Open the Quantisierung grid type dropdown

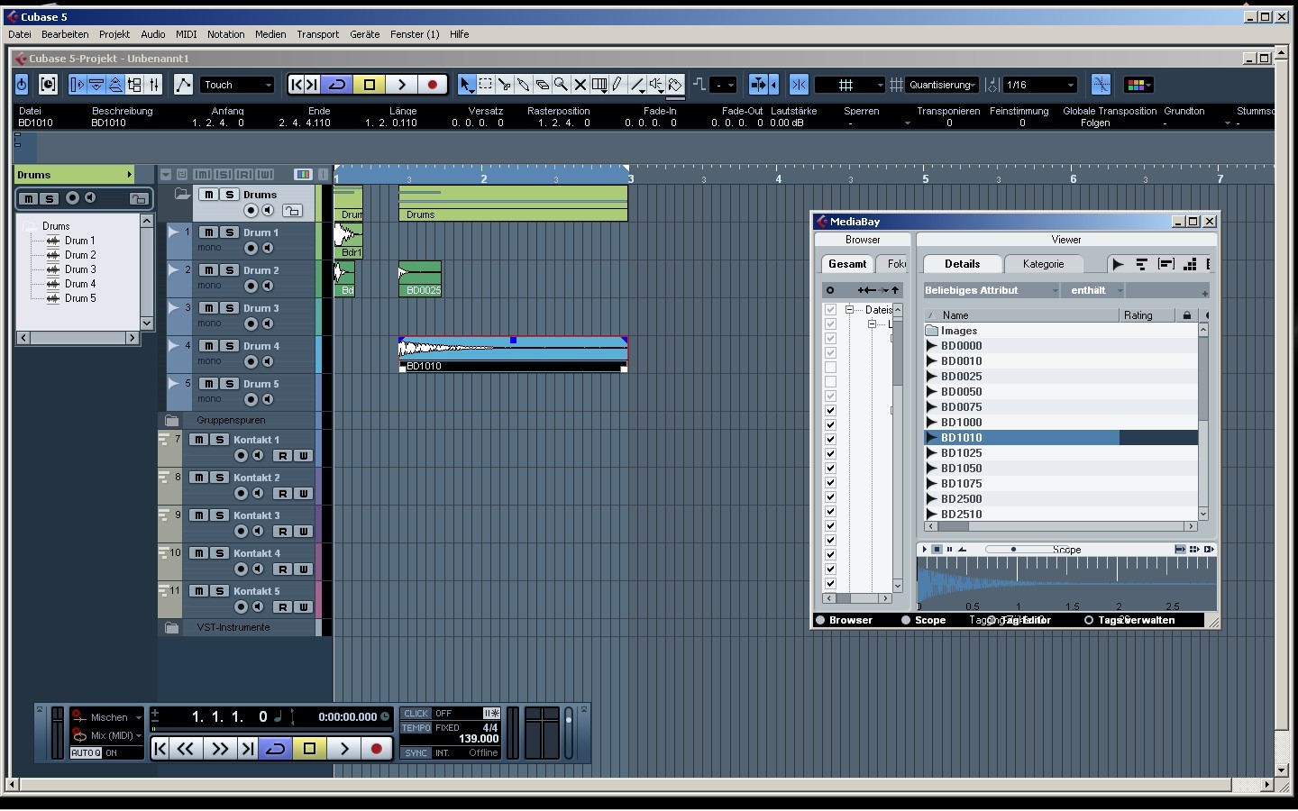coord(942,85)
